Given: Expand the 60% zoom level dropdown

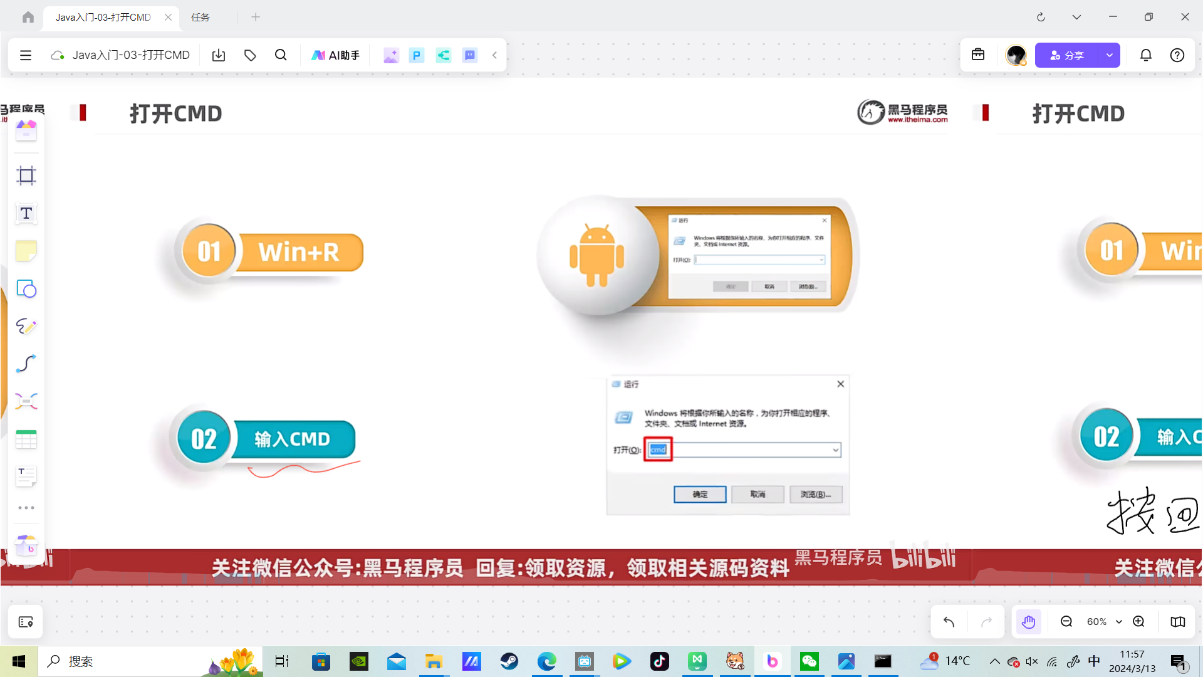Looking at the screenshot, I should click(x=1118, y=622).
